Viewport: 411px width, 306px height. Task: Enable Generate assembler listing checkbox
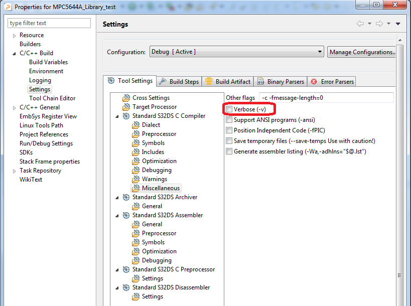pos(229,151)
